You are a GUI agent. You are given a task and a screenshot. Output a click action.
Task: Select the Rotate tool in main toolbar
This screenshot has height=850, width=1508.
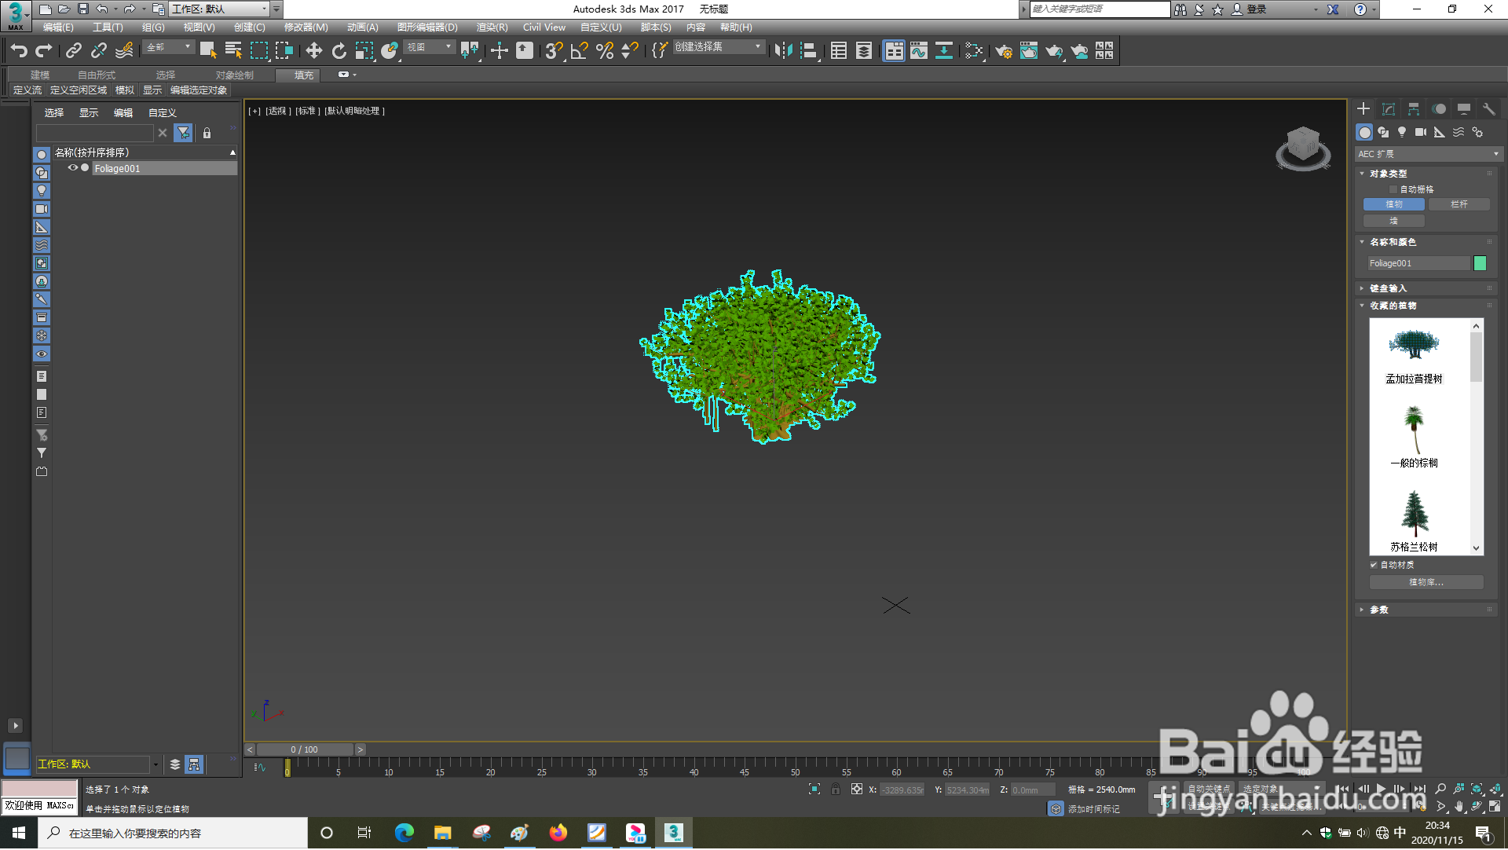[x=339, y=51]
